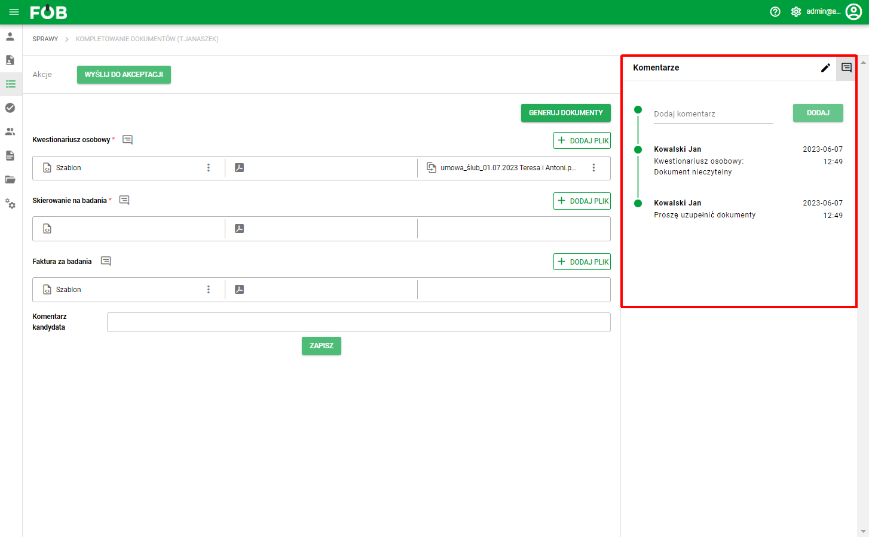Image resolution: width=869 pixels, height=537 pixels.
Task: Open the document page icon in the sidebar
Action: pos(10,156)
